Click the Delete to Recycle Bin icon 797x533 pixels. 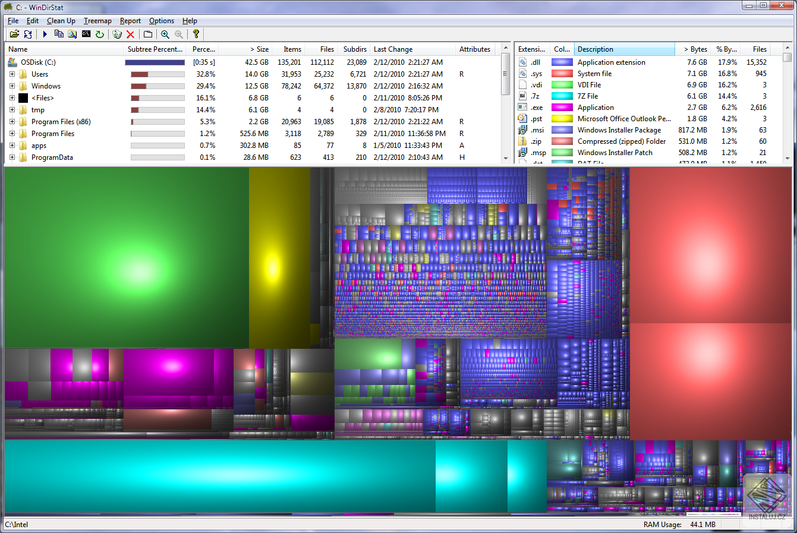point(117,34)
